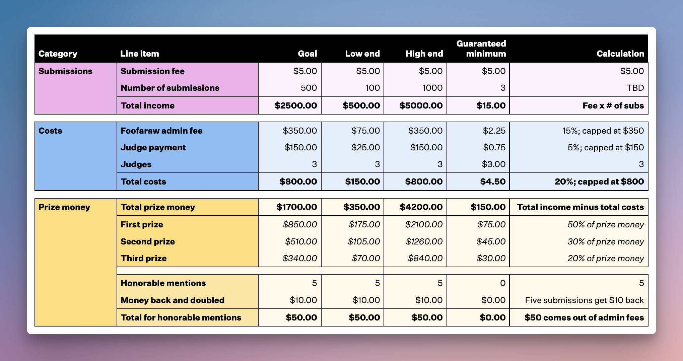Select the 'Submissions' category cell

point(76,88)
